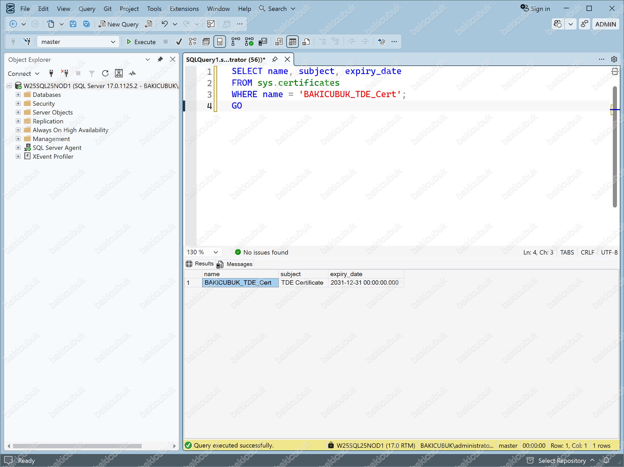Click the Live Share feedback icon

584,24
